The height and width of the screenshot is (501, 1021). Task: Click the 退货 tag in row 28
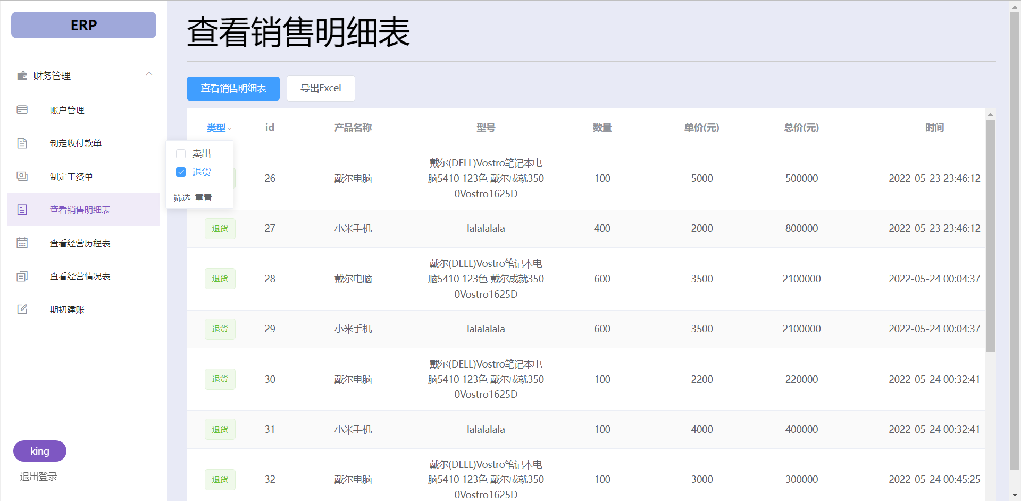[x=220, y=279]
